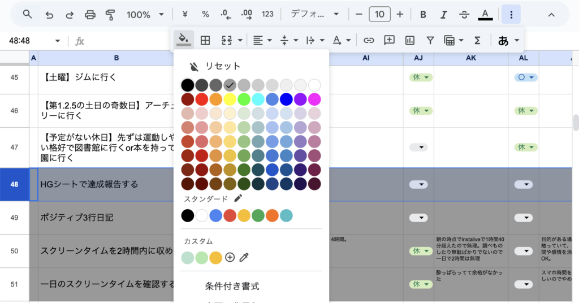The width and height of the screenshot is (579, 303).
Task: Toggle italic formatting
Action: tap(444, 14)
